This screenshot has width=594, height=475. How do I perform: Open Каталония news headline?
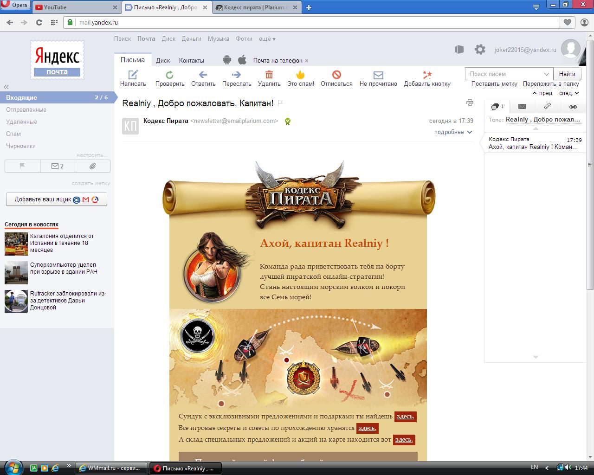point(62,243)
